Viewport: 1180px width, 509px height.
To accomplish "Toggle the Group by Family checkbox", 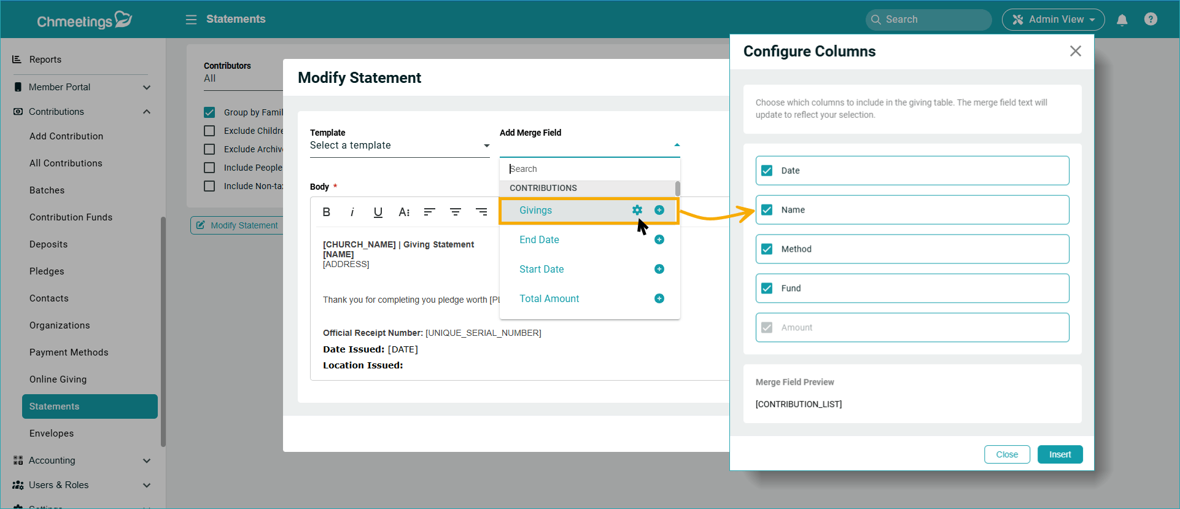I will point(209,112).
